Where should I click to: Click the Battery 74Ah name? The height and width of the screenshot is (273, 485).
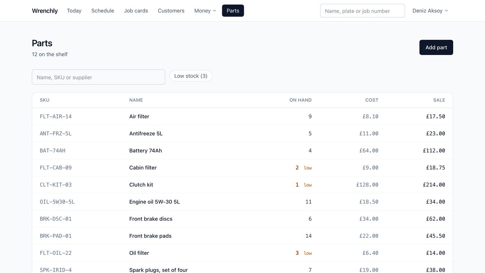tap(145, 151)
